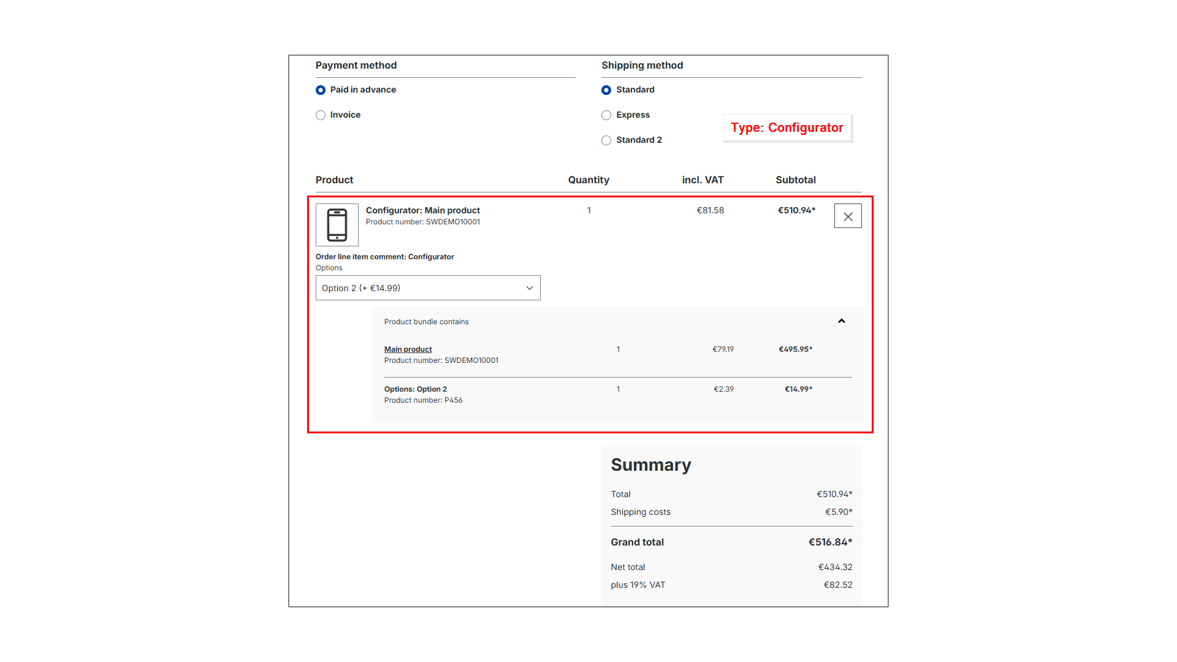
Task: Choose Express shipping method
Action: point(606,115)
